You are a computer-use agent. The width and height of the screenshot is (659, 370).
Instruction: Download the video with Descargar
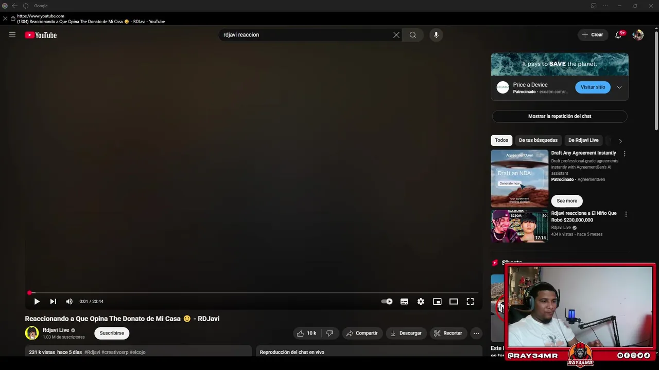pyautogui.click(x=406, y=333)
